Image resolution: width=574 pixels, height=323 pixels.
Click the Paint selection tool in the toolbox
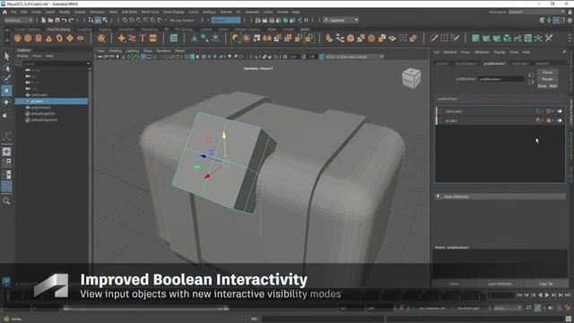[x=6, y=78]
